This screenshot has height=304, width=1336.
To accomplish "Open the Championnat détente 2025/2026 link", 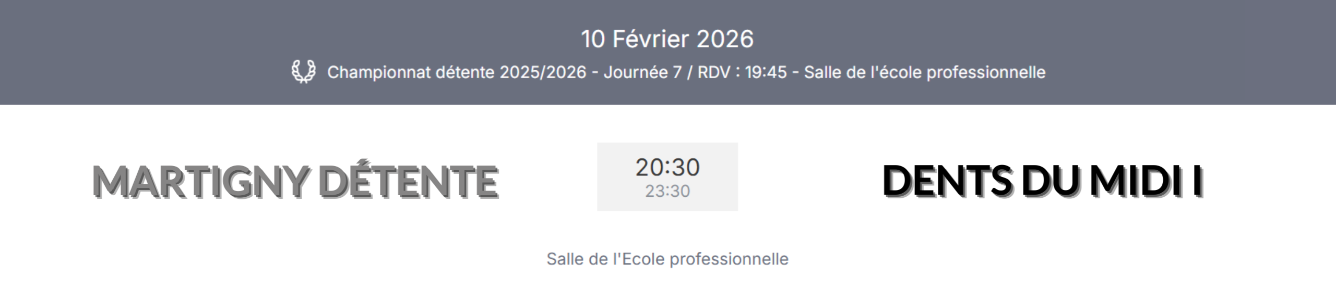I will [x=457, y=72].
